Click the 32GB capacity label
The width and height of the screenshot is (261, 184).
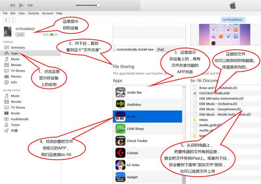click(20, 34)
